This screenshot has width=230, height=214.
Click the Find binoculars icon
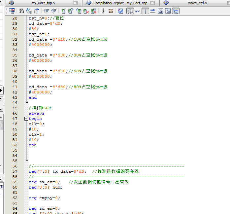click(21, 11)
